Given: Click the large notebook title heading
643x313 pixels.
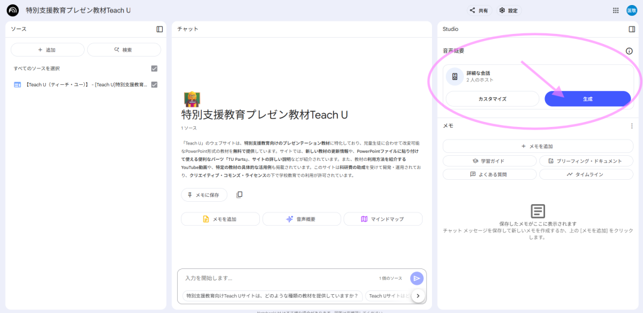Looking at the screenshot, I should 264,115.
